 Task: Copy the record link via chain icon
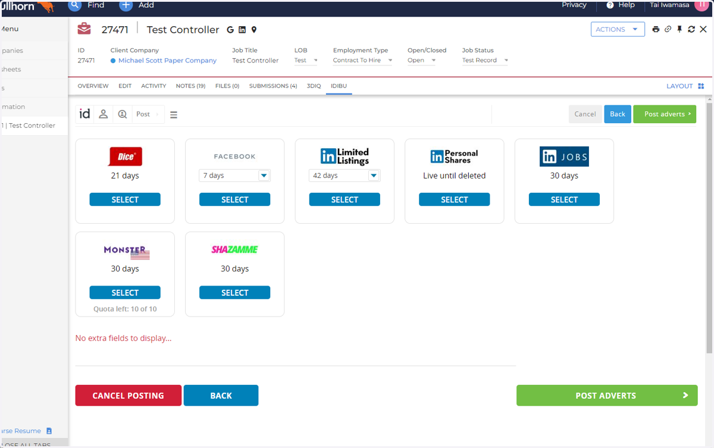click(668, 29)
